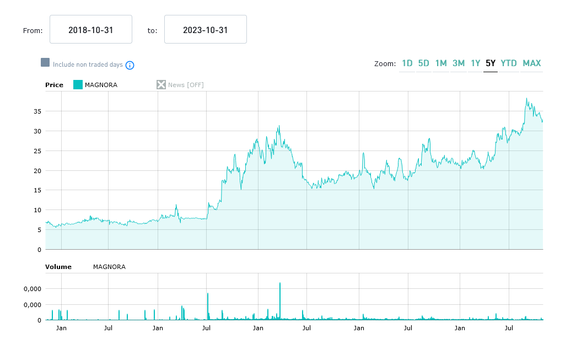Toggle the News [OFF] X icon

pos(161,85)
